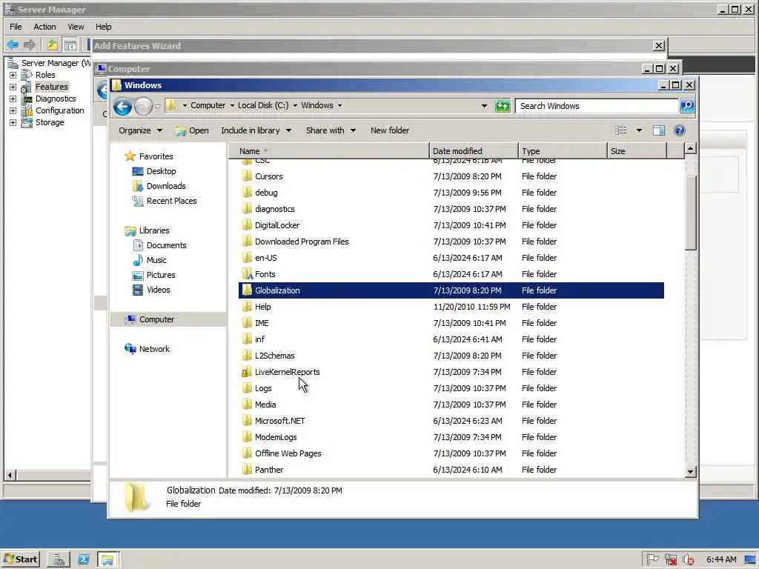The width and height of the screenshot is (759, 569).
Task: Click the Start button
Action: tap(21, 559)
